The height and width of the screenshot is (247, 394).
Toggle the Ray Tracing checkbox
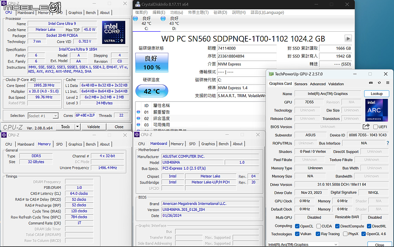coord(318,234)
